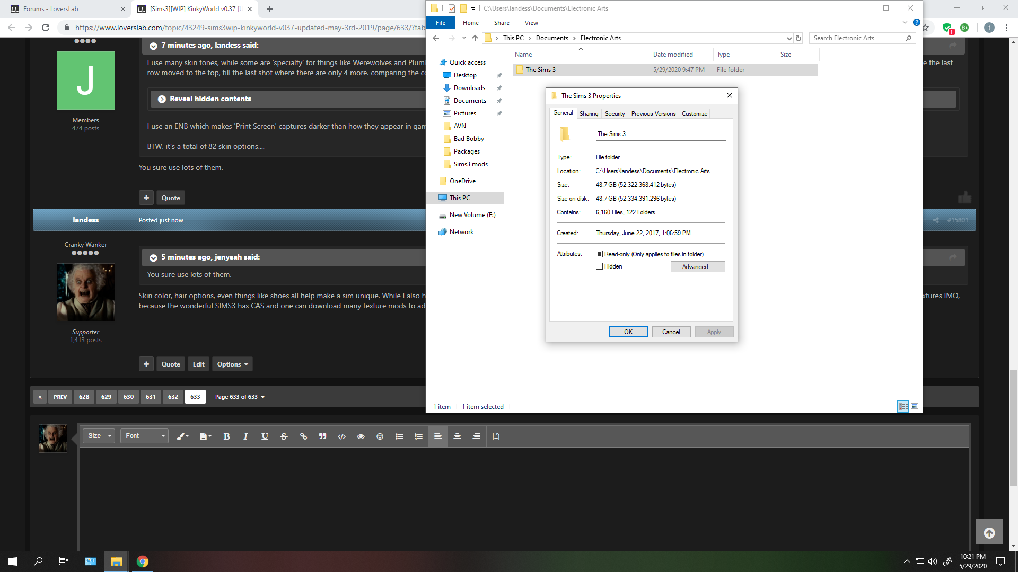Toggle the Read-only attribute checkbox

599,254
